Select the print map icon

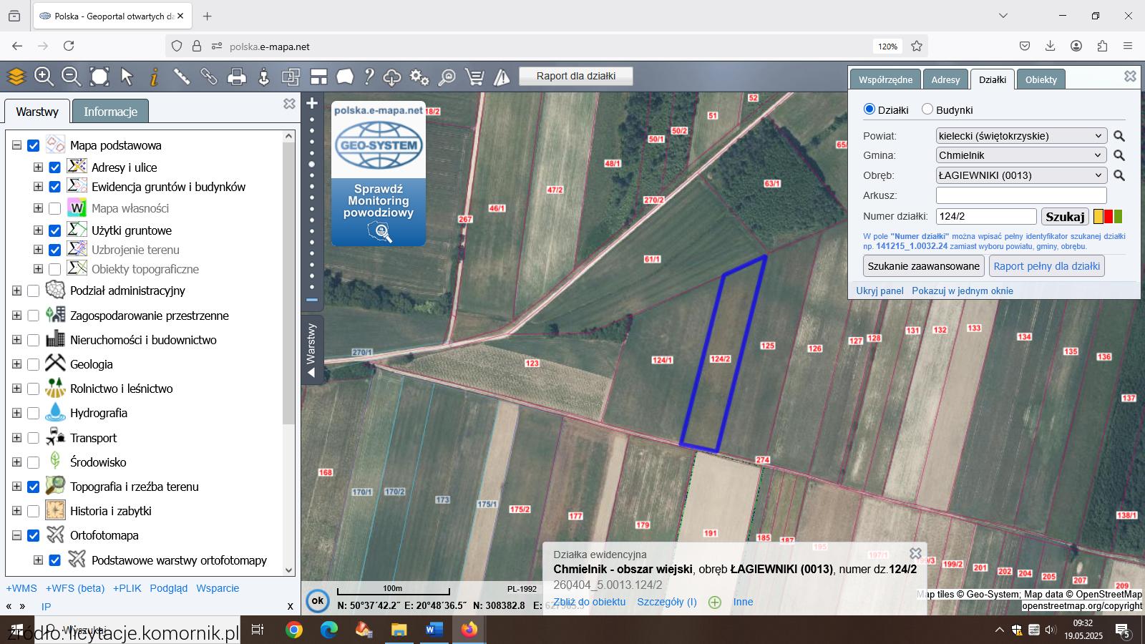tap(236, 77)
